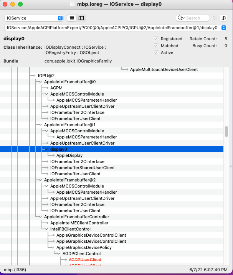Click the display0 heading name

coord(14,39)
